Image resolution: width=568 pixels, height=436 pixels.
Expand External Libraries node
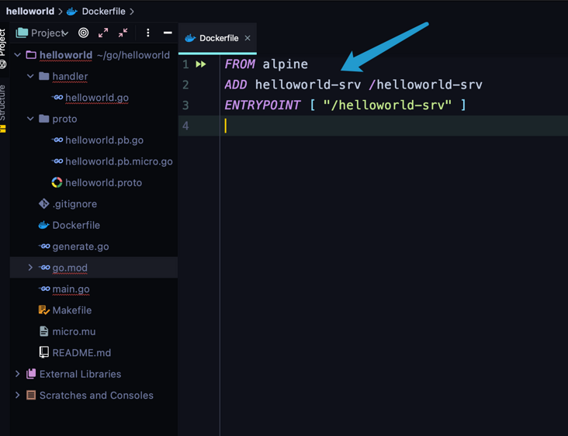click(x=18, y=374)
